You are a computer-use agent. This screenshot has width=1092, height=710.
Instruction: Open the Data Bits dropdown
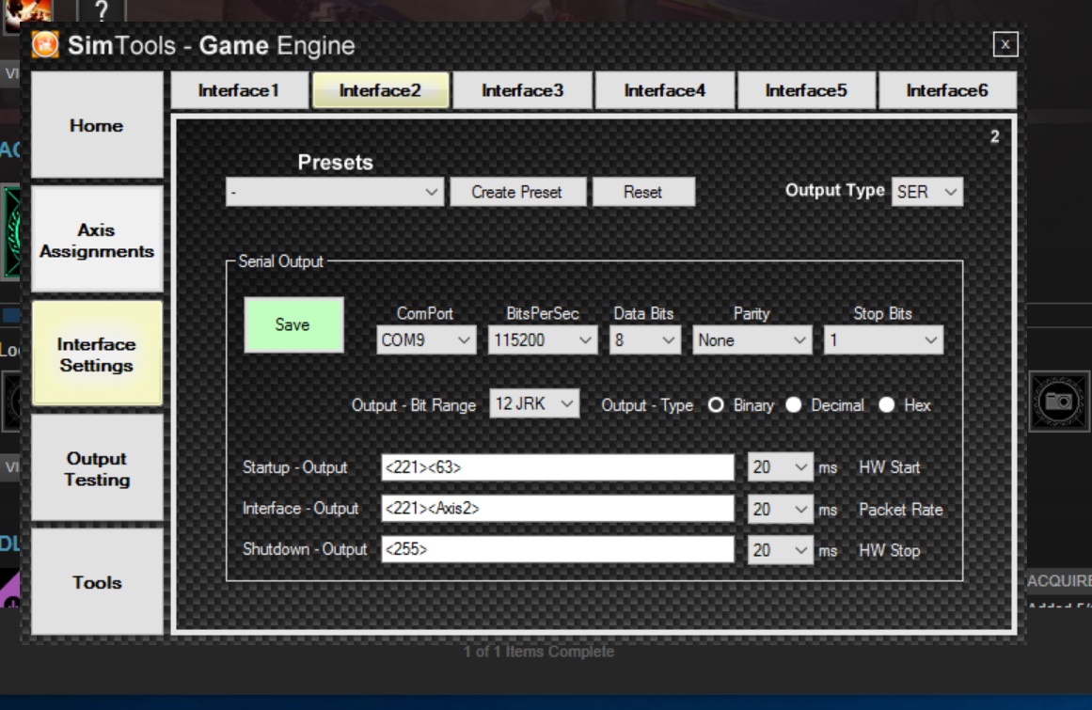(x=645, y=340)
